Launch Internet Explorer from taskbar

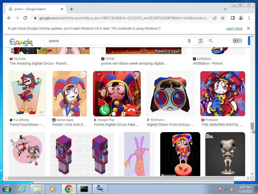(x=22, y=189)
